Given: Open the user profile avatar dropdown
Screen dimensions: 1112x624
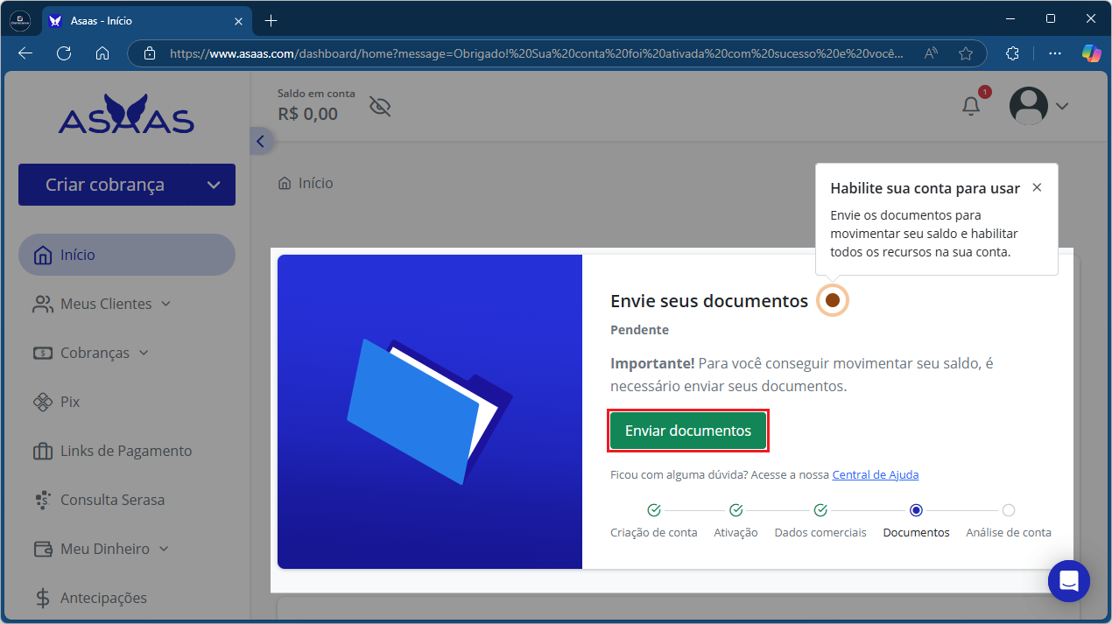Looking at the screenshot, I should [1038, 106].
